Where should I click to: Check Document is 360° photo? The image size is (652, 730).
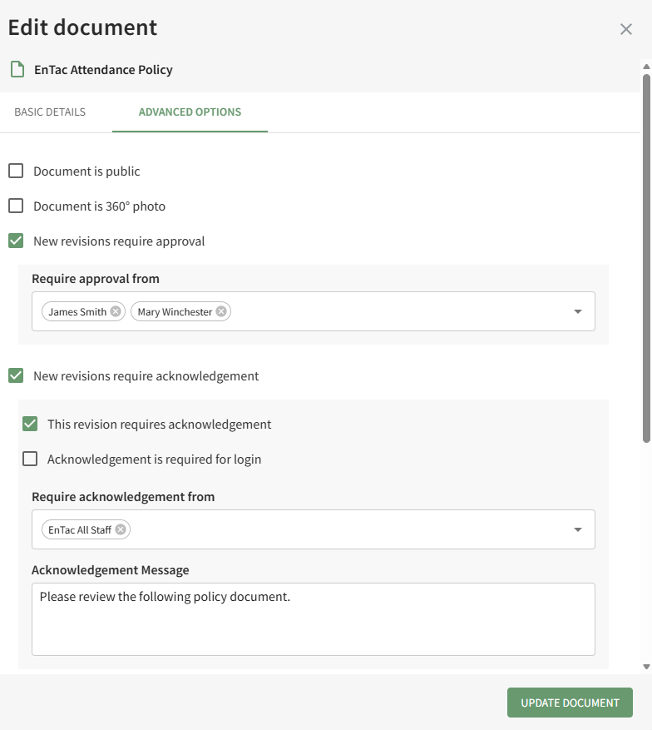(16, 206)
